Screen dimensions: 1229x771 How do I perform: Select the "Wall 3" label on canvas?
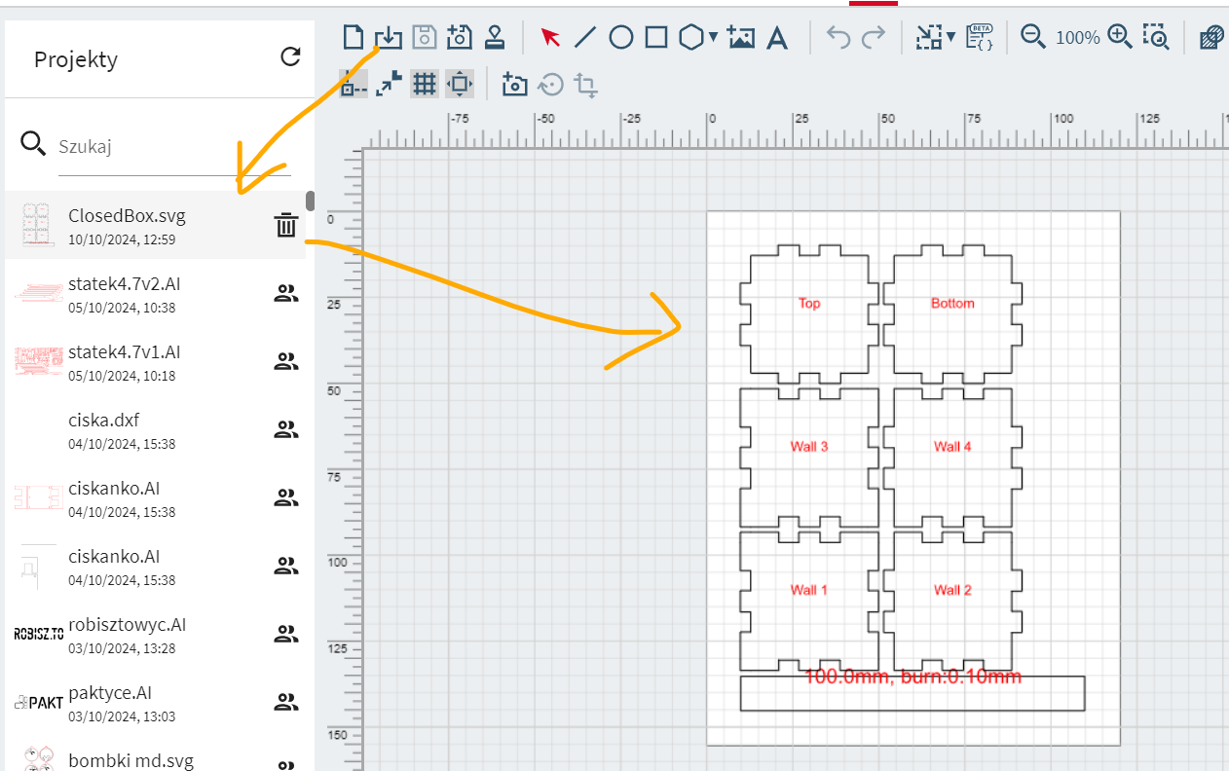809,446
